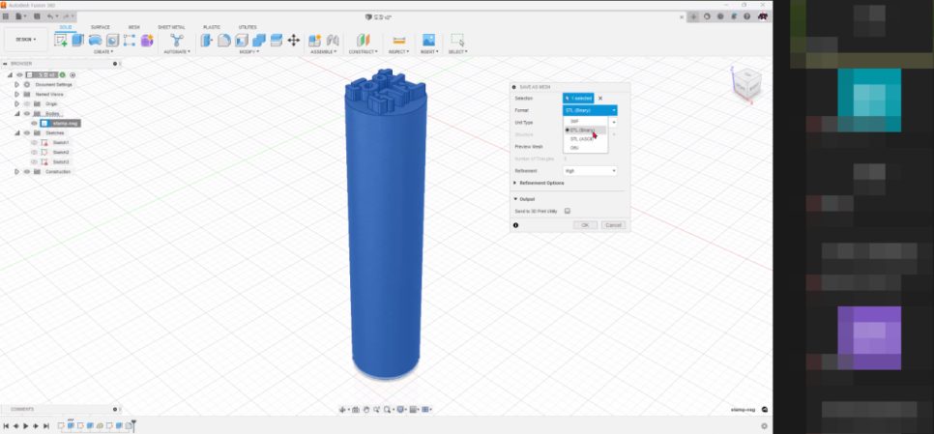Click the Orbit navigation icon
Image resolution: width=934 pixels, height=434 pixels.
(343, 410)
